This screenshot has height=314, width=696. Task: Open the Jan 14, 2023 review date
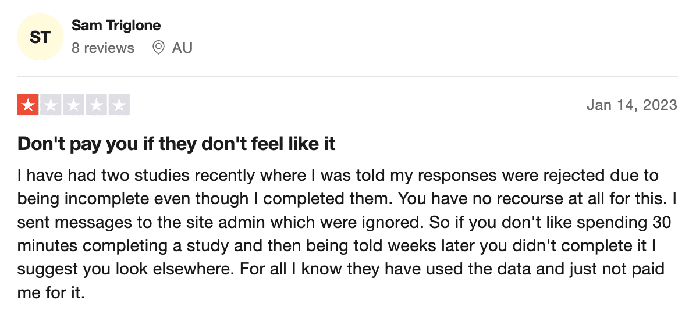pyautogui.click(x=632, y=105)
